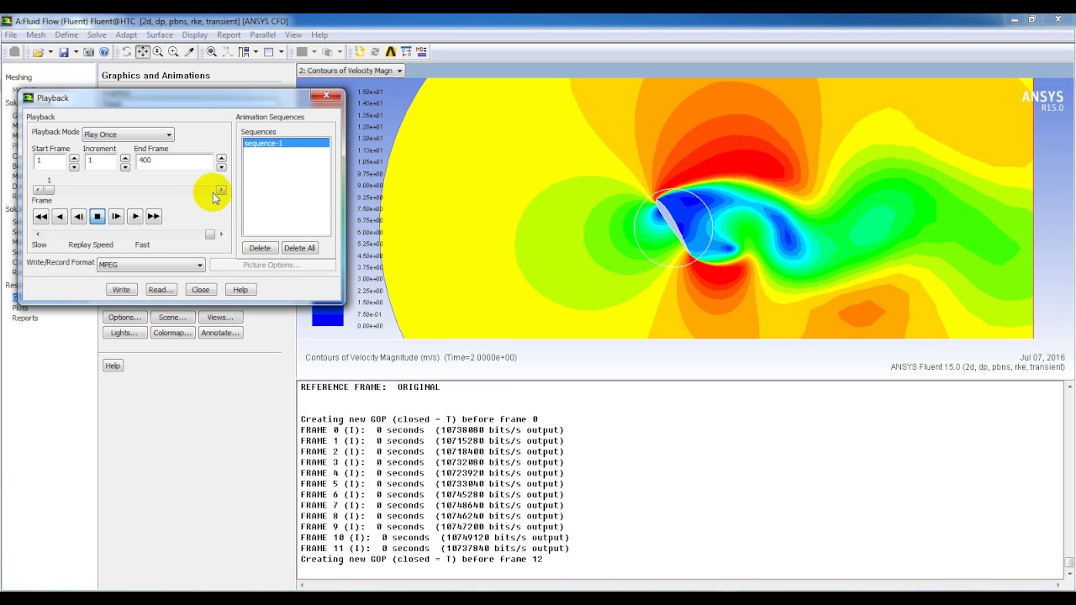Click the graphics window layout icon
The width and height of the screenshot is (1076, 605).
click(x=269, y=52)
